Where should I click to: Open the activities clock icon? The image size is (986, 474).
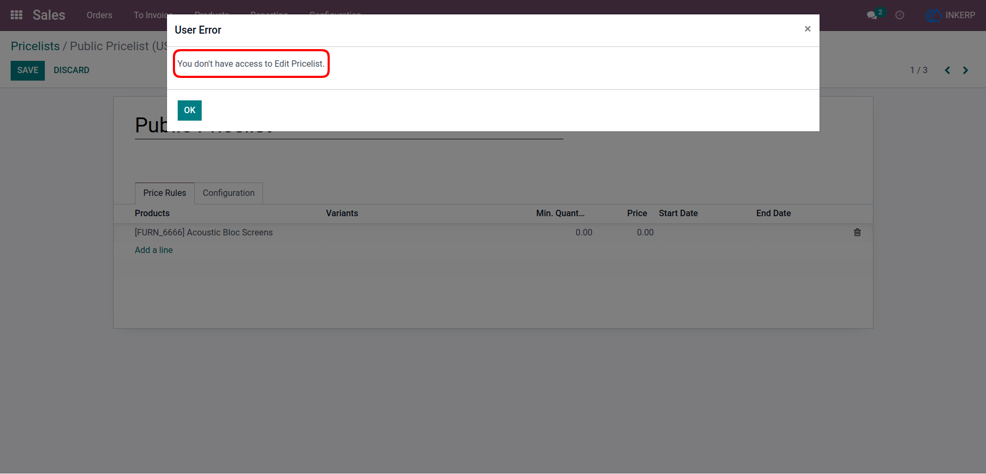pos(900,15)
